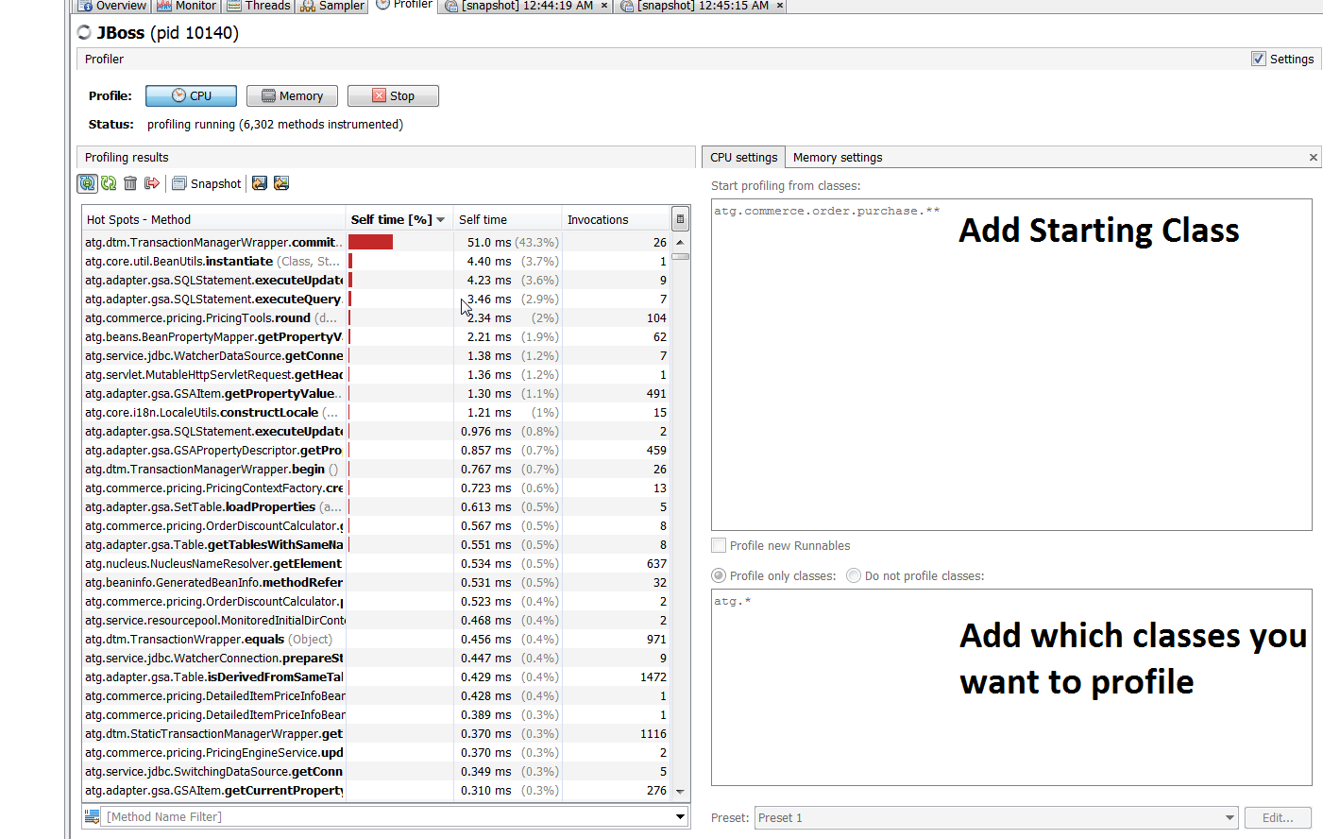
Task: Click the results table scrollbar thumb
Action: pyautogui.click(x=680, y=256)
